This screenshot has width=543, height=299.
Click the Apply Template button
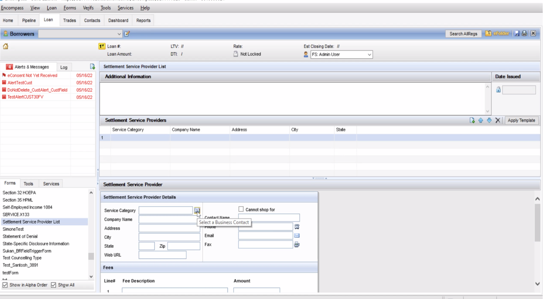point(521,120)
